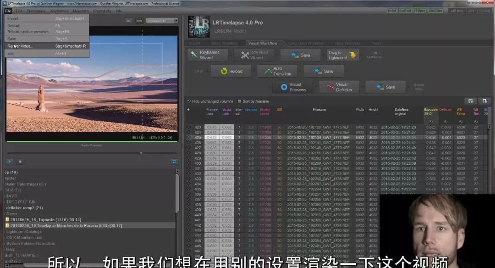Select folder 20140525_16_Tajinaste
The width and height of the screenshot is (495, 268).
[x=46, y=220]
